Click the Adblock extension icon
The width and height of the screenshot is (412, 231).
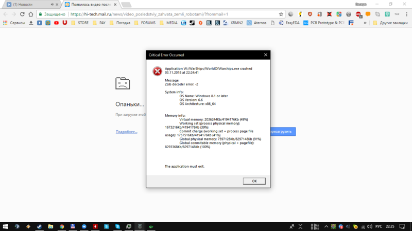(358, 14)
